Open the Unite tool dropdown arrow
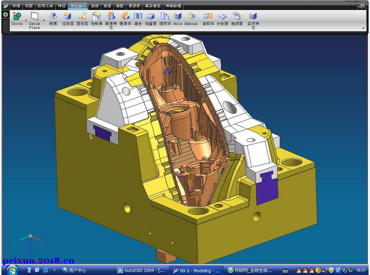Image resolution: width=370 pixels, height=275 pixels. point(26,21)
